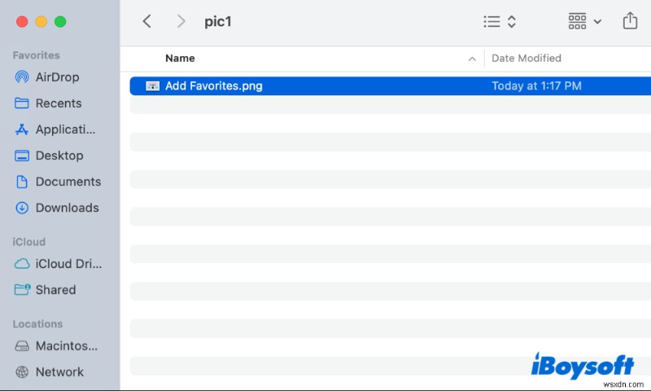Screen dimensions: 651x391
Task: Go back with the left chevron
Action: (x=147, y=22)
